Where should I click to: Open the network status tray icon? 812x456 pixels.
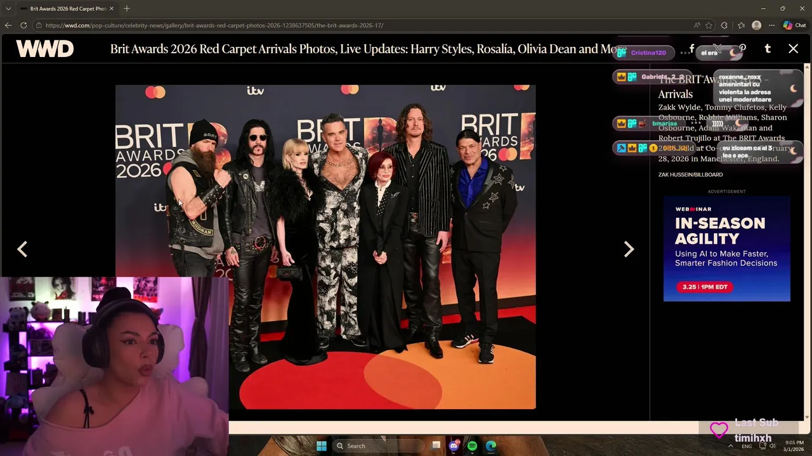click(762, 446)
